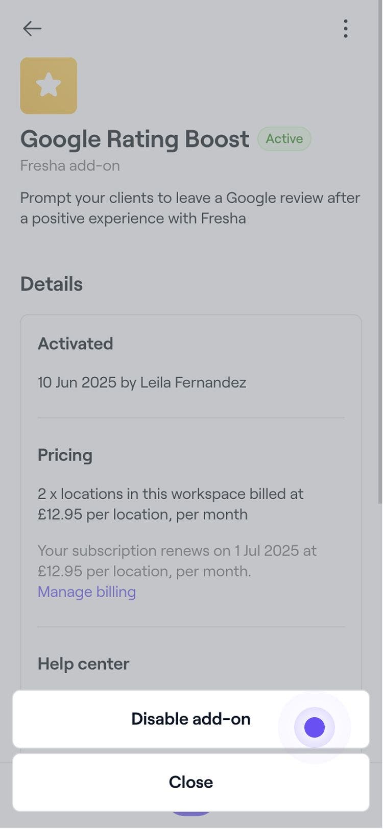Click the Pricing heading
This screenshot has width=383, height=829.
click(x=65, y=455)
